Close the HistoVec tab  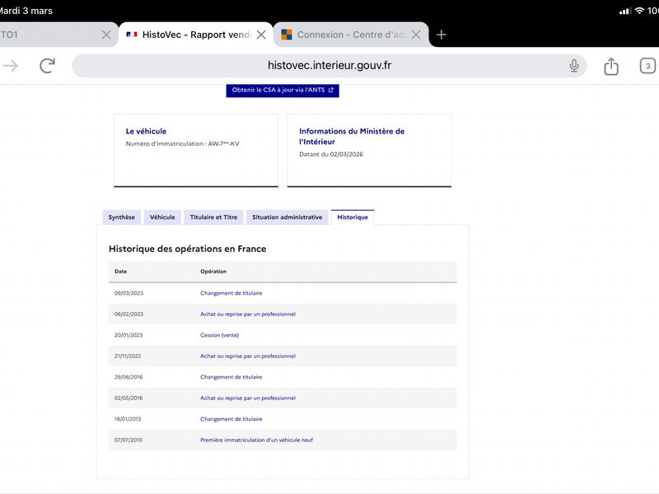click(x=261, y=35)
